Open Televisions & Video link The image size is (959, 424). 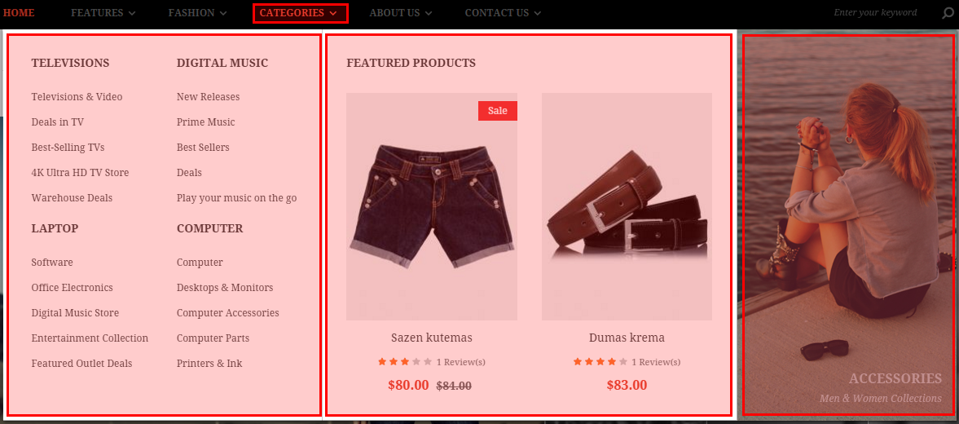click(x=77, y=97)
